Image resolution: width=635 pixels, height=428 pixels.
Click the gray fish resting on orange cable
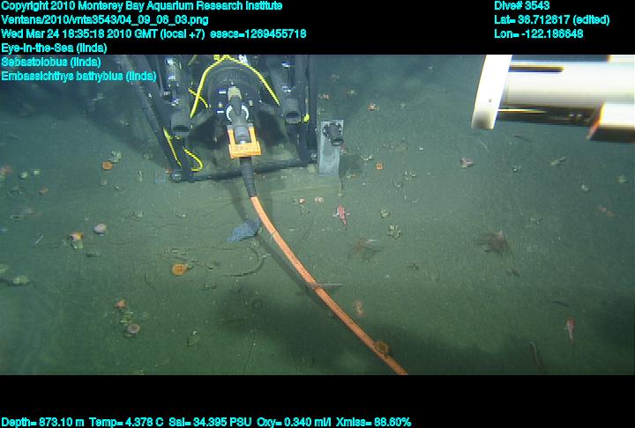coord(244,232)
